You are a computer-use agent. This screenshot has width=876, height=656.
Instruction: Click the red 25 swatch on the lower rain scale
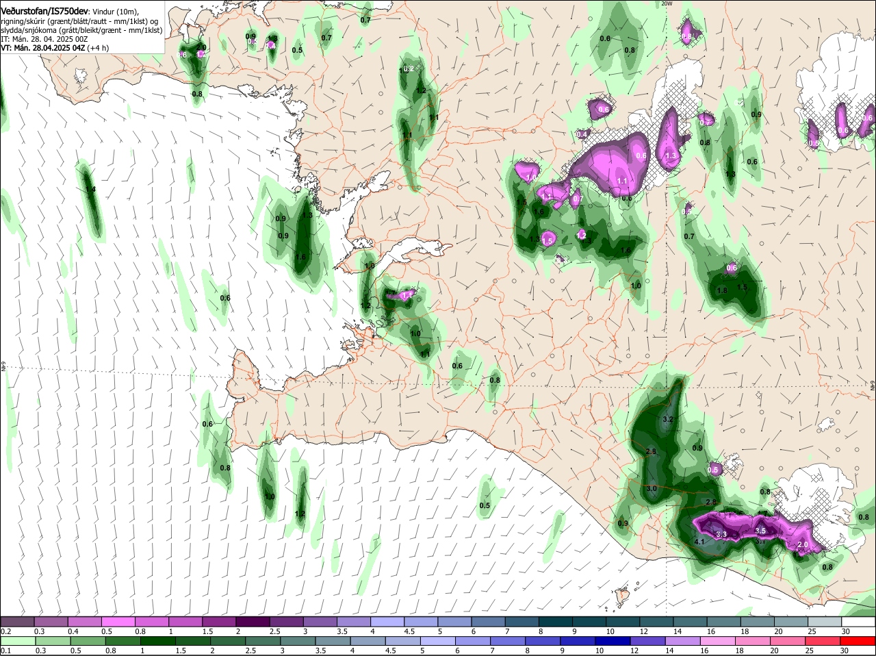pyautogui.click(x=824, y=641)
